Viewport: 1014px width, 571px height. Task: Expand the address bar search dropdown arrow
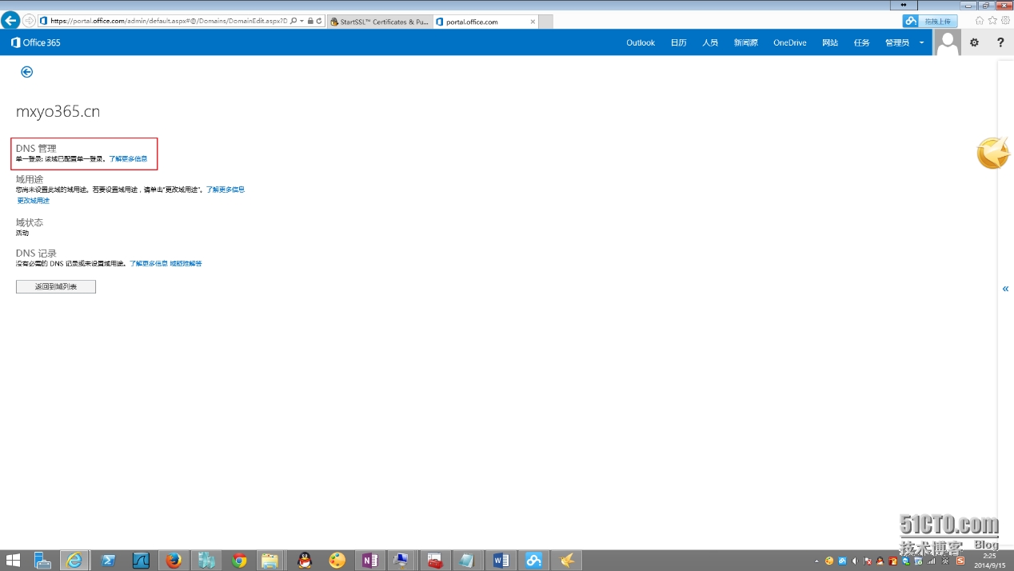[x=301, y=22]
